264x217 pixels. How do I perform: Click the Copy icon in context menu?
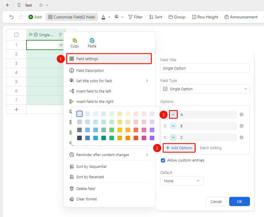[x=75, y=41]
